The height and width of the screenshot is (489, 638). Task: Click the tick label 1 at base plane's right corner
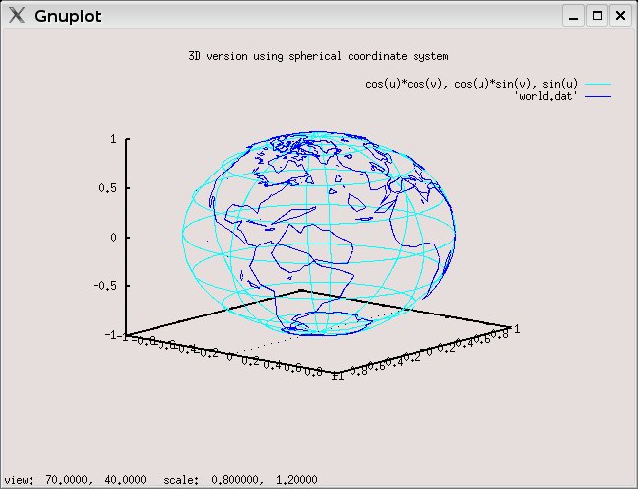(x=518, y=328)
